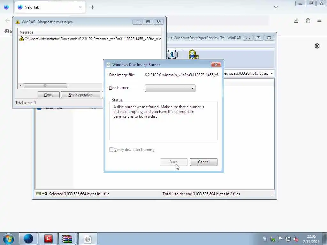Click the Break operation button
This screenshot has width=327, height=245.
80,95
